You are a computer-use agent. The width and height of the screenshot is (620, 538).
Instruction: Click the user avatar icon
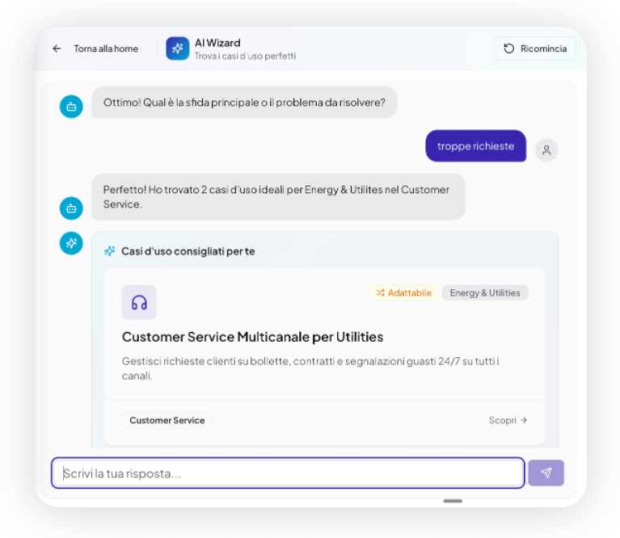(546, 149)
